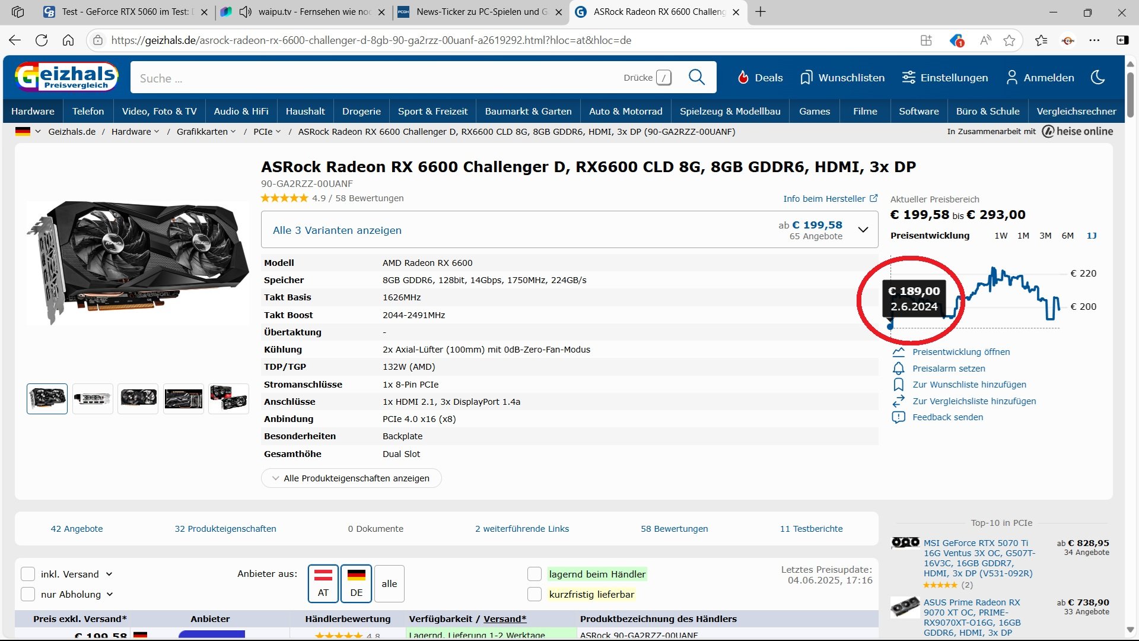Click the Zur Vergleichsliste hinzufügen arrows icon
The image size is (1139, 641).
point(898,401)
